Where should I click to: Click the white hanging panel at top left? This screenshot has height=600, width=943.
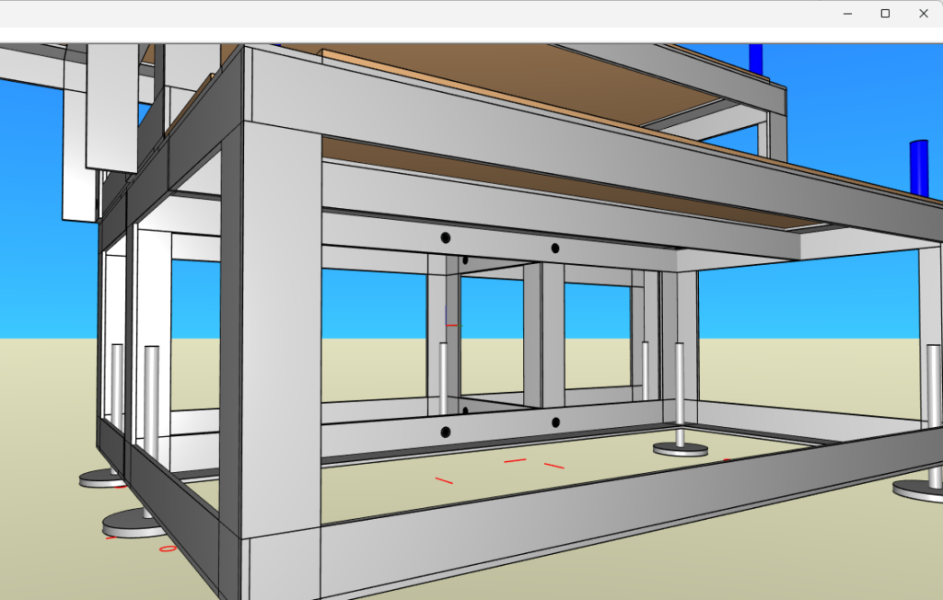pos(111,106)
